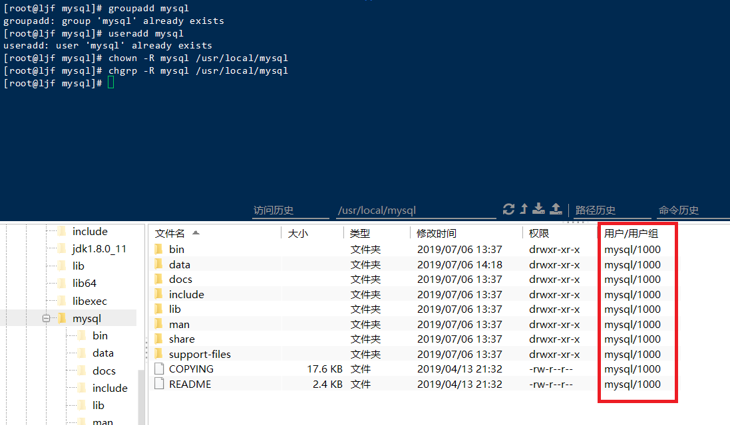This screenshot has height=425, width=730.
Task: Click the README file icon
Action: 159,384
